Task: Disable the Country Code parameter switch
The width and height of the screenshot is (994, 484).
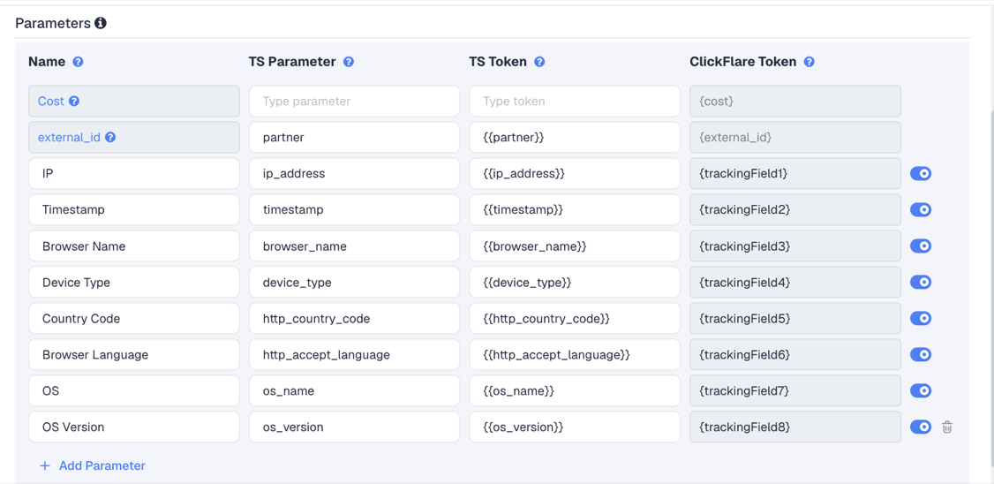Action: [x=921, y=318]
